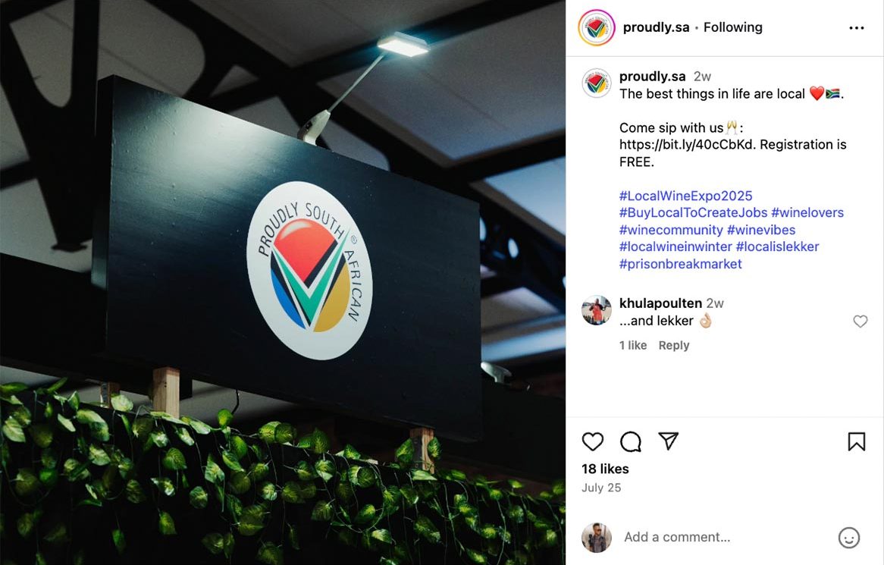Open khulapoulten's profile avatar
The image size is (884, 565).
tap(597, 310)
